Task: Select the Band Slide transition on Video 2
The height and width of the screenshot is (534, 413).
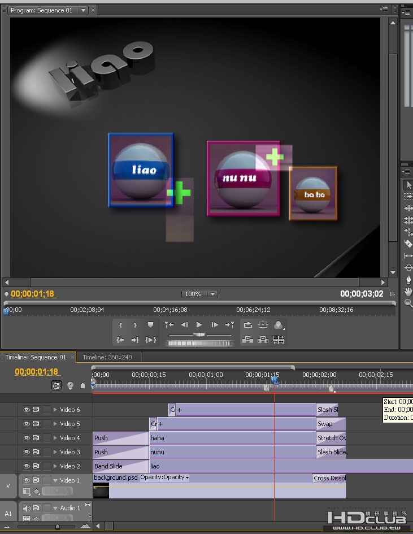Action: point(121,466)
